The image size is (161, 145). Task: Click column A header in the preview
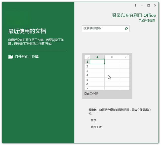97,57
